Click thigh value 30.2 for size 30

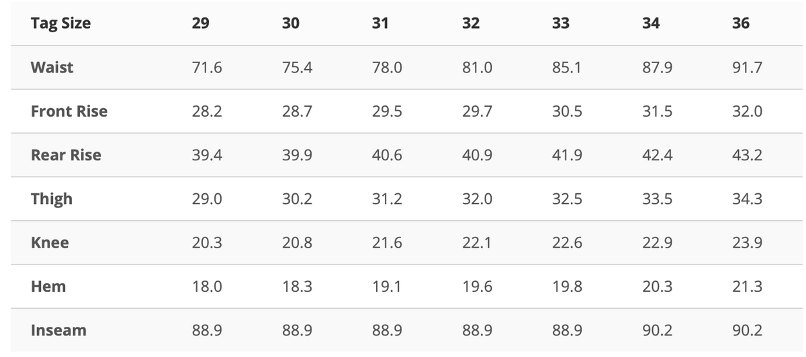click(297, 199)
